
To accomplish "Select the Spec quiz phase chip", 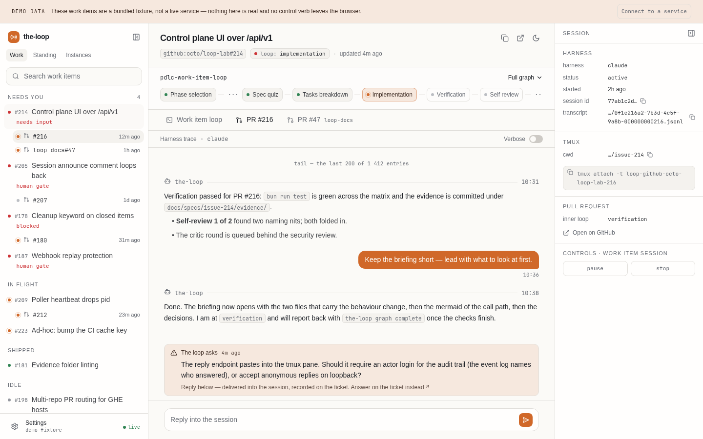I will coord(262,95).
